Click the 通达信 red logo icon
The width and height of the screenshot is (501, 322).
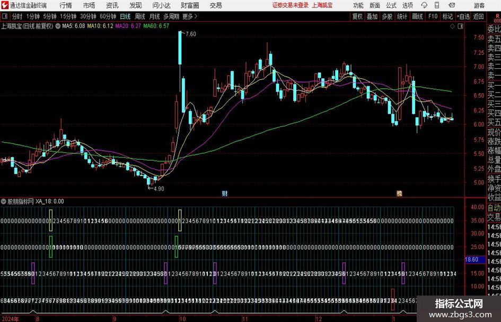(x=4, y=5)
